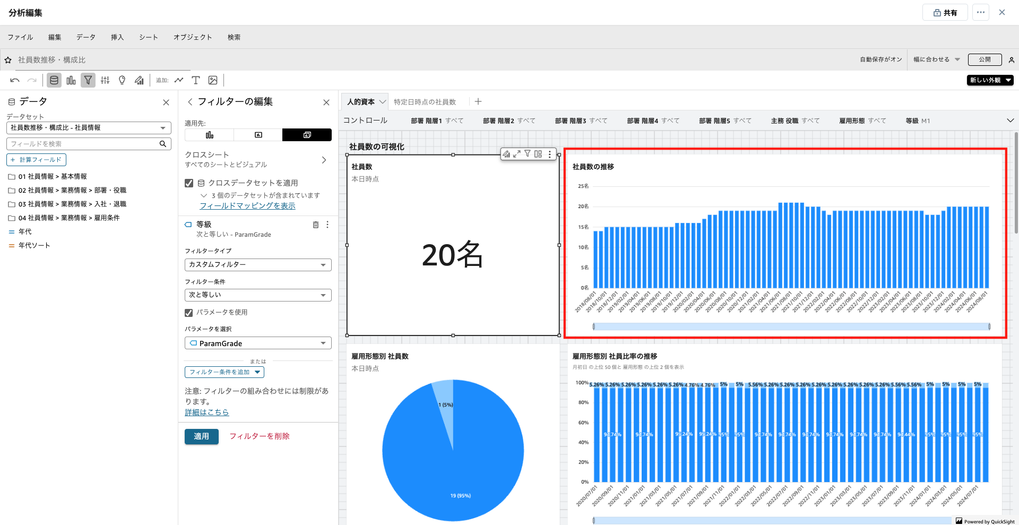Viewport: 1019px width, 525px height.
Task: Open the Parameters sliders icon
Action: [x=105, y=80]
